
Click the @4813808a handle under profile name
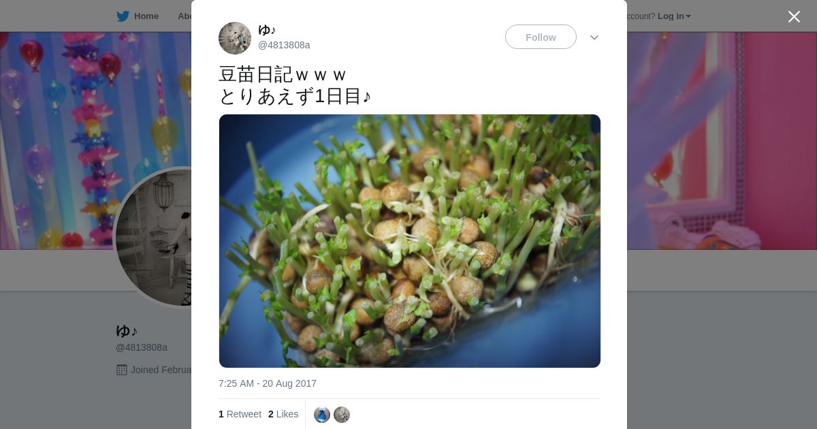pos(142,347)
